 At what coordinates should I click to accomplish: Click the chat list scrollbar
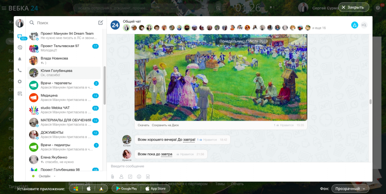(105, 85)
